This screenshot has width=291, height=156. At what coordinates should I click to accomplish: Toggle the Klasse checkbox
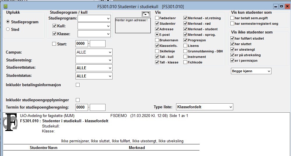coord(54,34)
